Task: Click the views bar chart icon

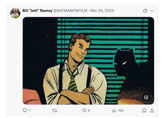Action: click(x=114, y=110)
